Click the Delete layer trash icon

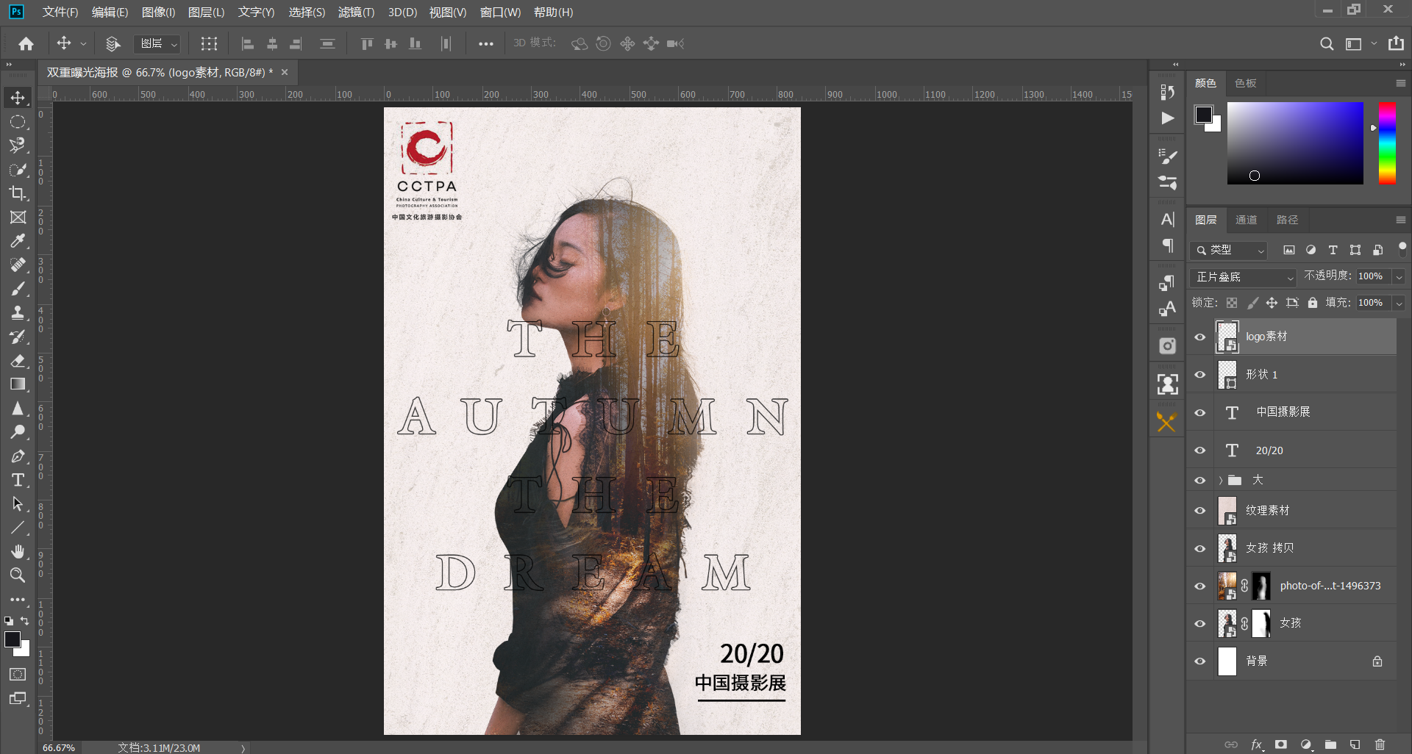click(1380, 744)
